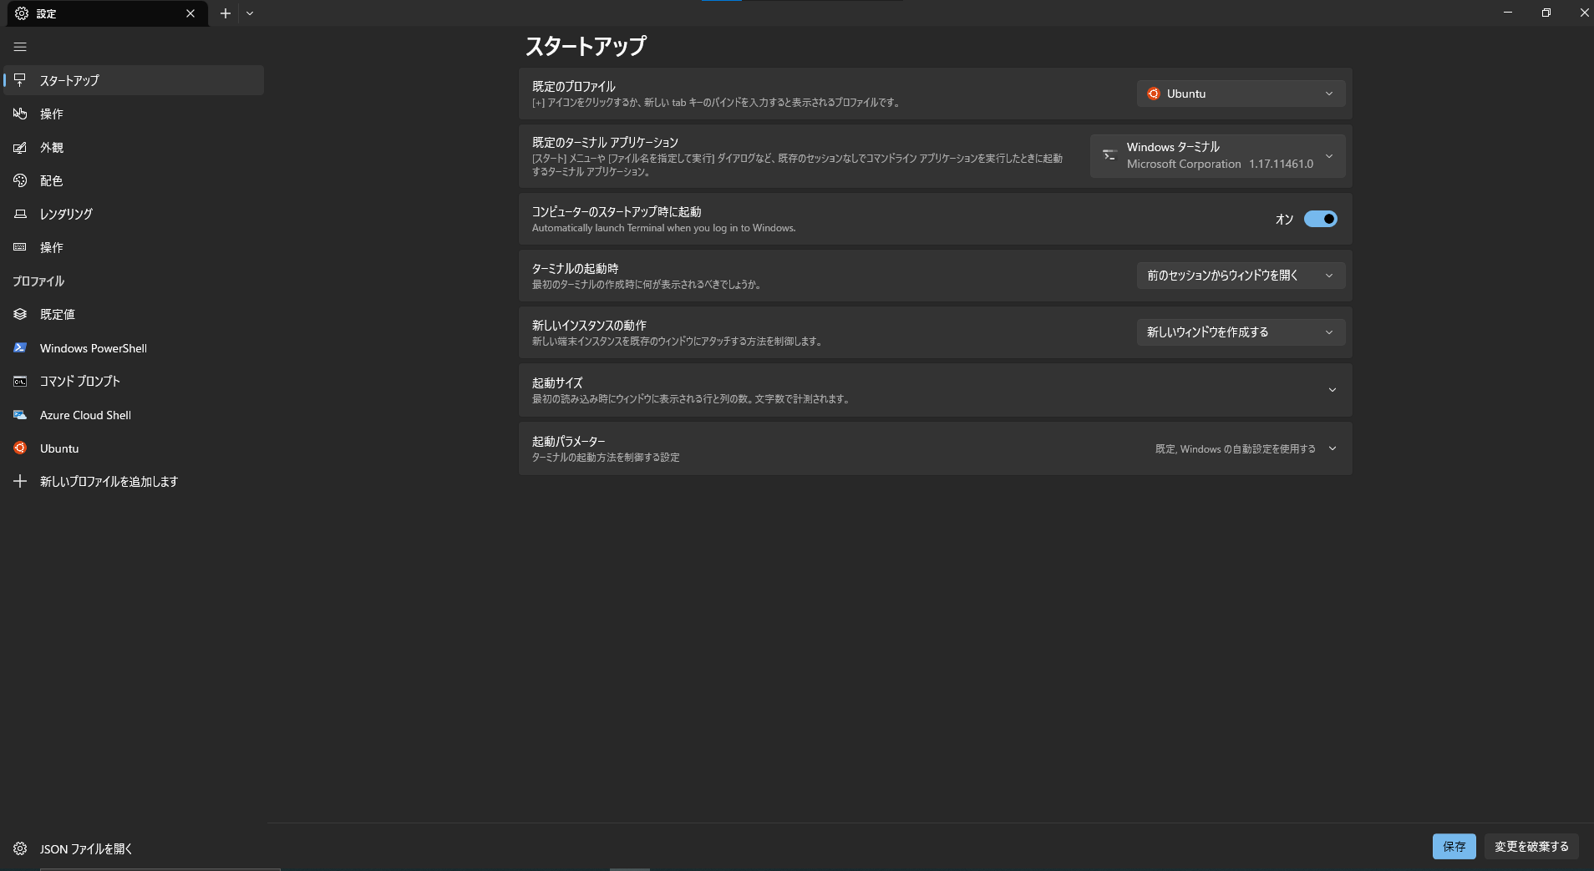Select 既定値 in the profiles list
This screenshot has width=1594, height=871.
57,314
